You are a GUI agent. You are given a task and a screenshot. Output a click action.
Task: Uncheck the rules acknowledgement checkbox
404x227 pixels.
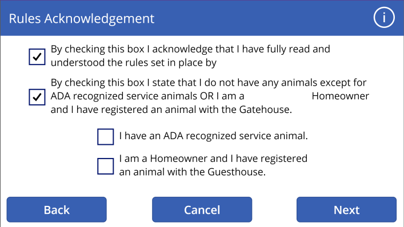pyautogui.click(x=37, y=57)
